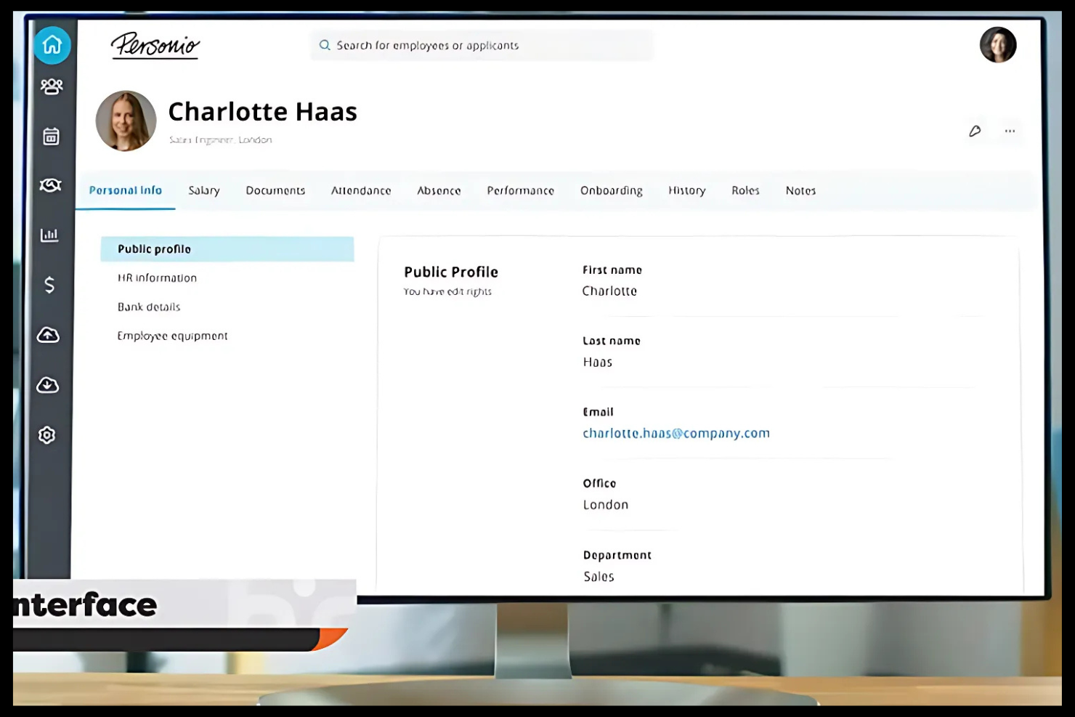The image size is (1075, 717).
Task: Click the home icon in sidebar
Action: (x=52, y=45)
